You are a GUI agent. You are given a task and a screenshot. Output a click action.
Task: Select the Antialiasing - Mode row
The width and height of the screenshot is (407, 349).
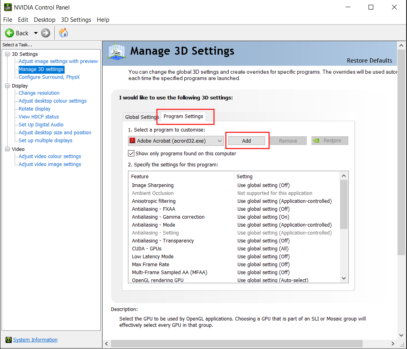234,225
